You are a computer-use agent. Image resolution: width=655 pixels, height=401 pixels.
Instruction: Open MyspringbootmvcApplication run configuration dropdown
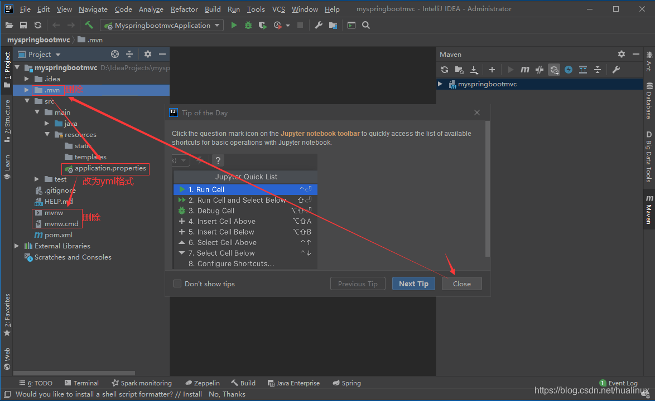click(x=162, y=26)
